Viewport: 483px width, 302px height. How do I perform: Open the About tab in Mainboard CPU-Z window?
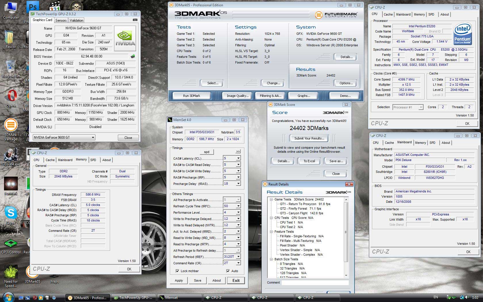(446, 143)
